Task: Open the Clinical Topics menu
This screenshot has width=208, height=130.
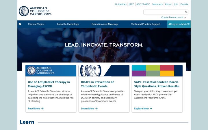Action: (x=36, y=24)
